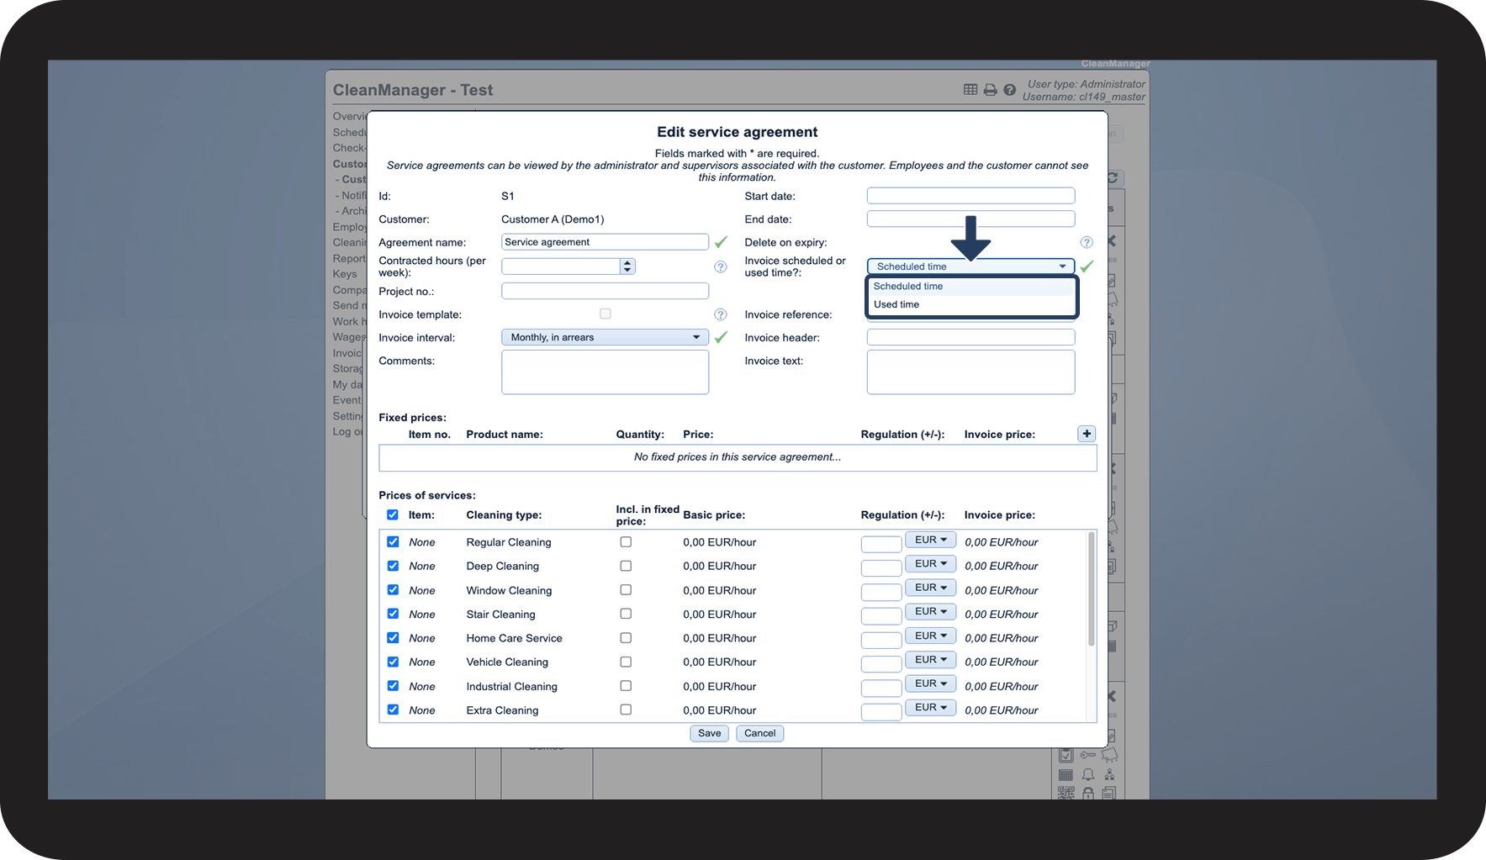Open the Invoice interval dropdown

[605, 337]
